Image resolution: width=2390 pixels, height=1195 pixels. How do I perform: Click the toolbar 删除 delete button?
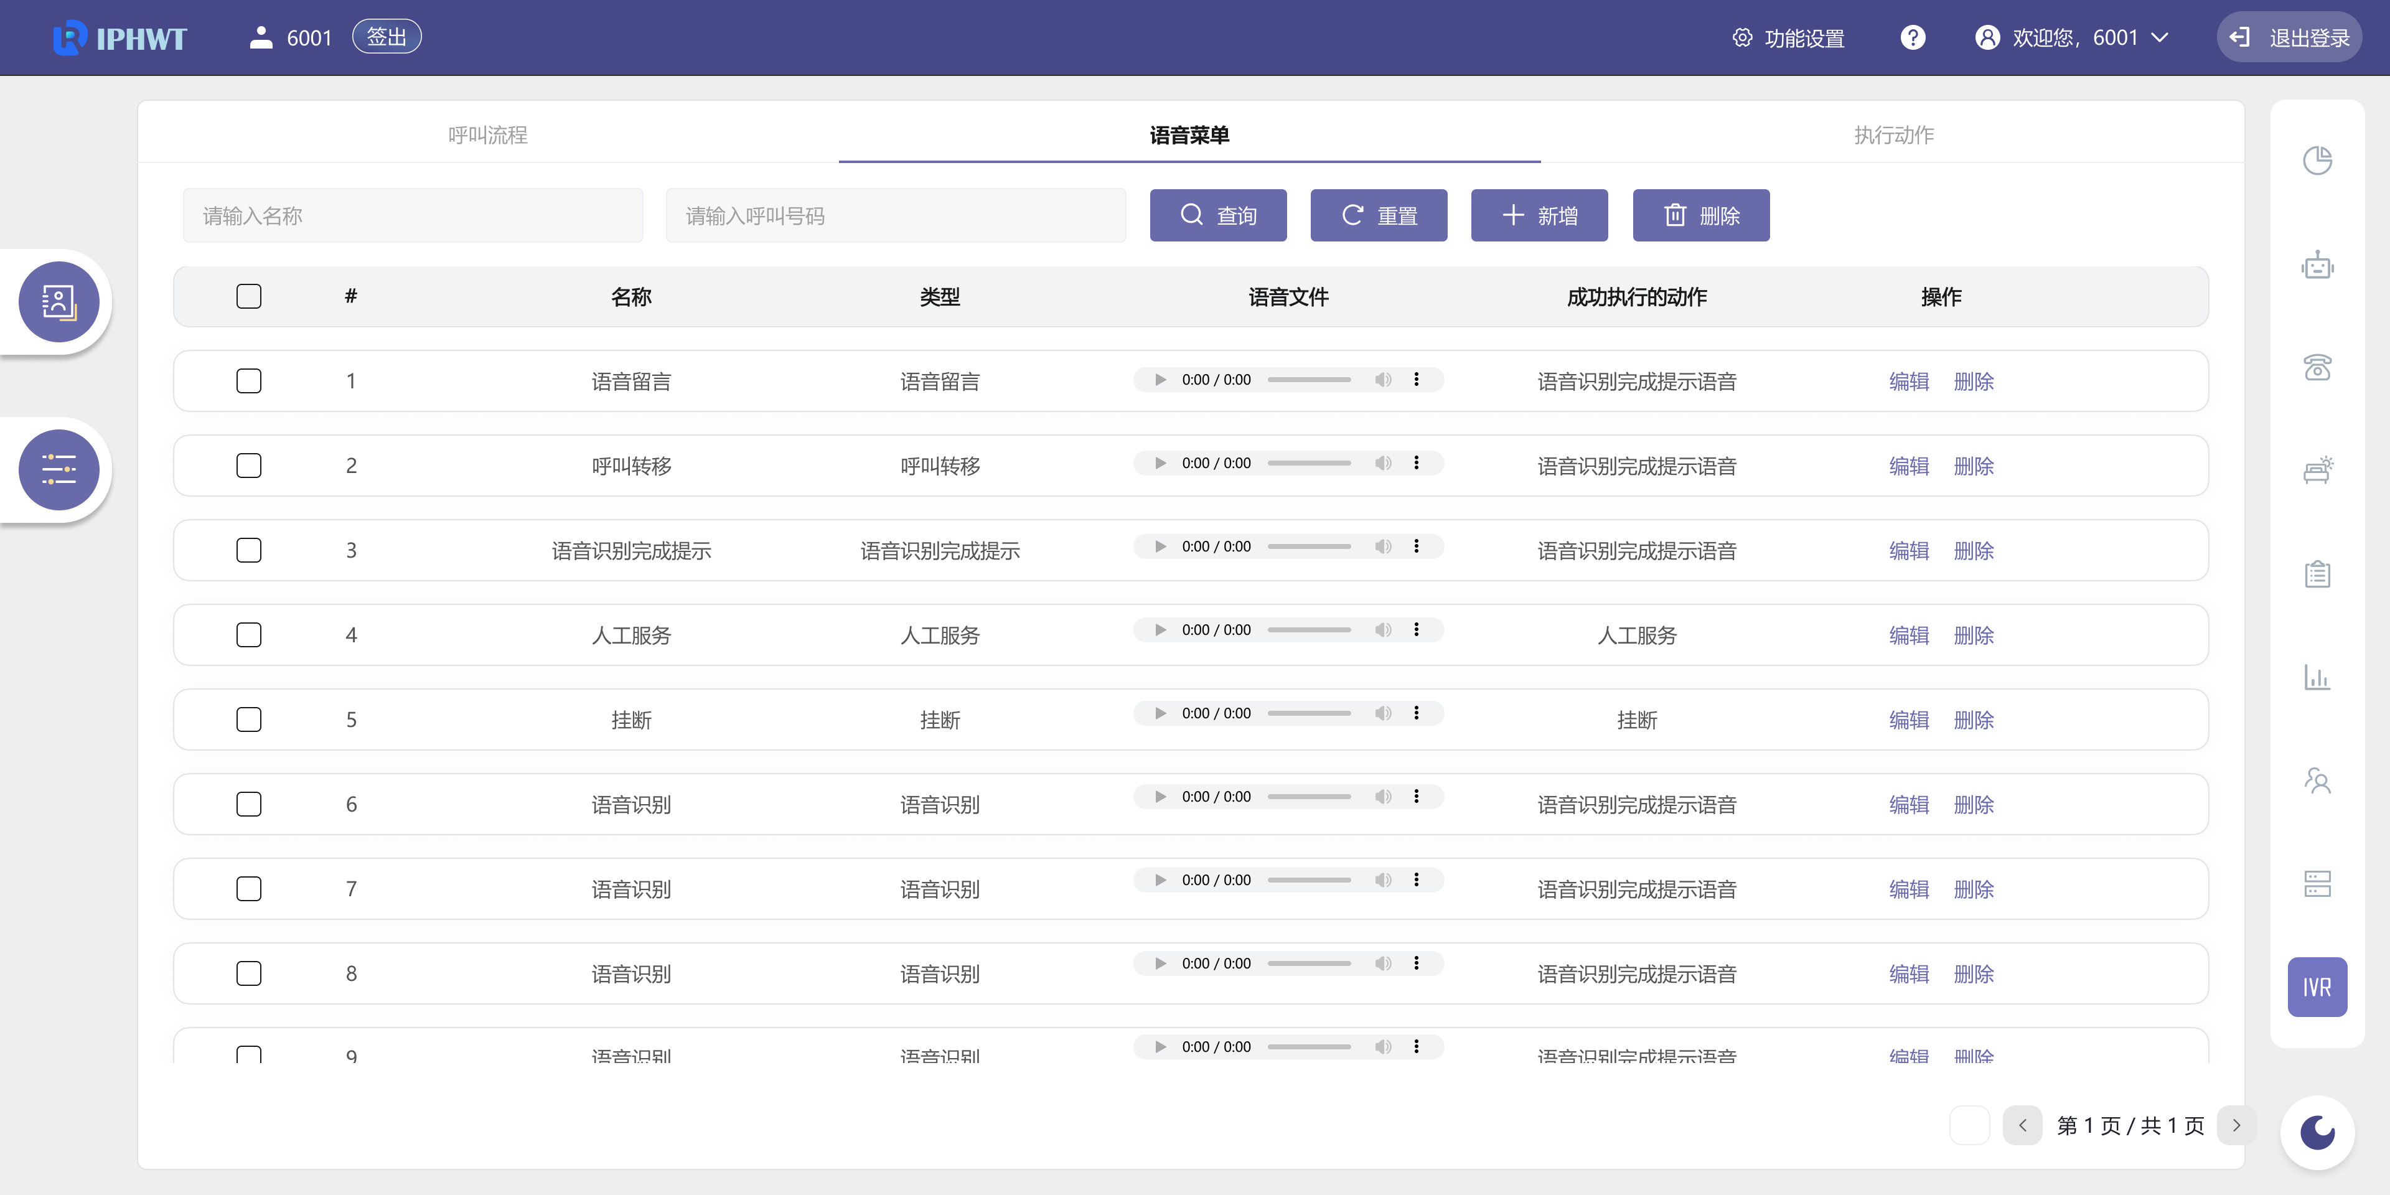(x=1700, y=215)
